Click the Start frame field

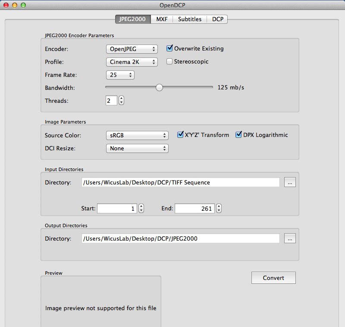(117, 209)
